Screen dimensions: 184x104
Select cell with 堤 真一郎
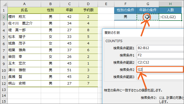(24, 30)
